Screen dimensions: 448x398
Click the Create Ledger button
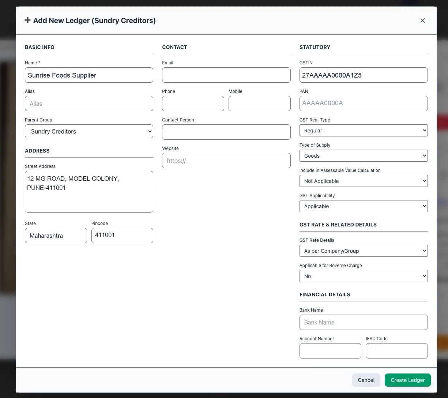(408, 380)
